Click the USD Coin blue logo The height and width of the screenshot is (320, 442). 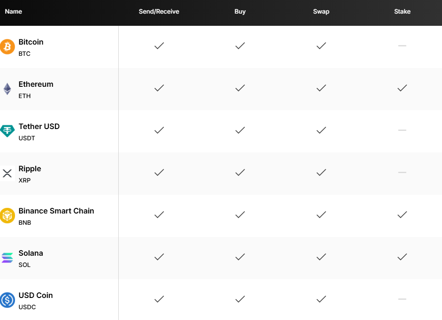click(8, 300)
